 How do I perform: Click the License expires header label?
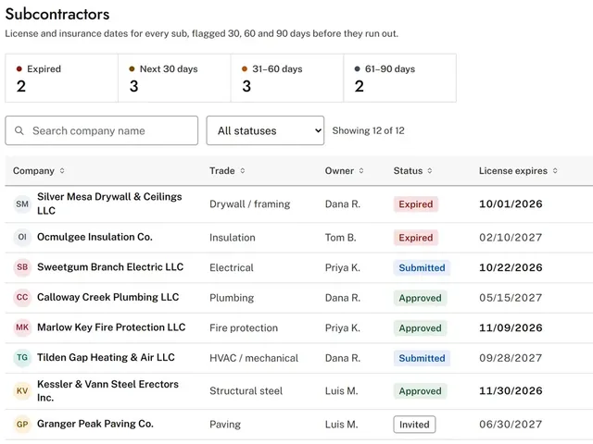[512, 170]
